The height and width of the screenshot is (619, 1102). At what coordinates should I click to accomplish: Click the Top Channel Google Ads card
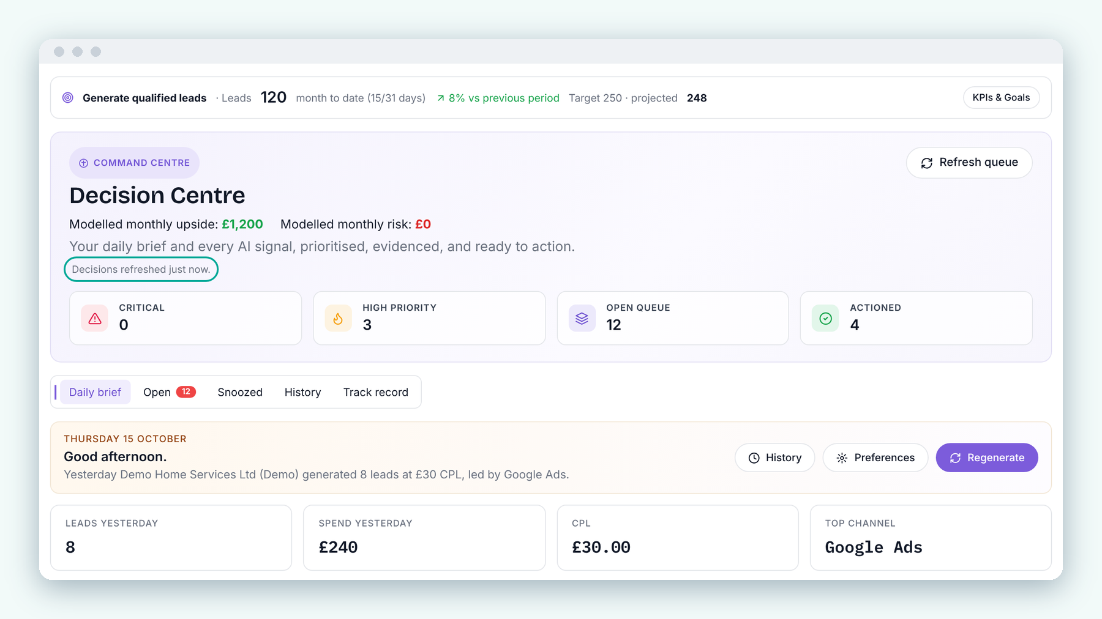pos(931,538)
